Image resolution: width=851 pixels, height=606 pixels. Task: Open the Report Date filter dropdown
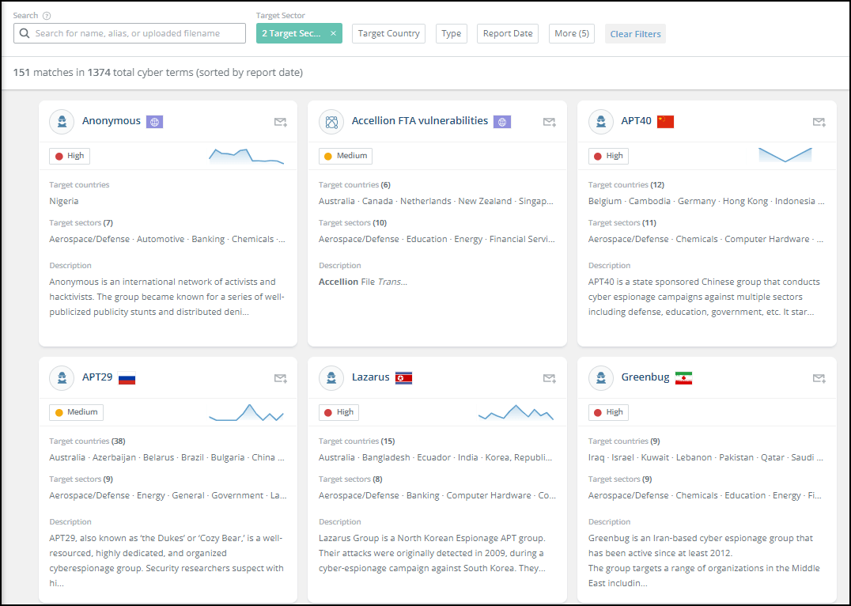pos(508,34)
